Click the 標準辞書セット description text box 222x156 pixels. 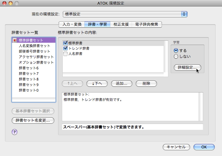[x=131, y=107]
